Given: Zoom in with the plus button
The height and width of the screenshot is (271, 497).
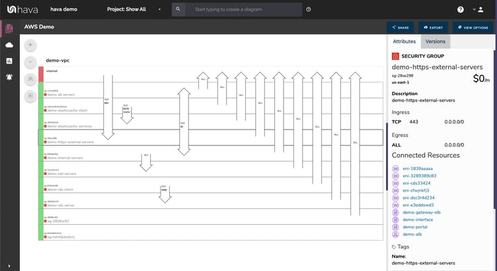Looking at the screenshot, I should pyautogui.click(x=30, y=45).
